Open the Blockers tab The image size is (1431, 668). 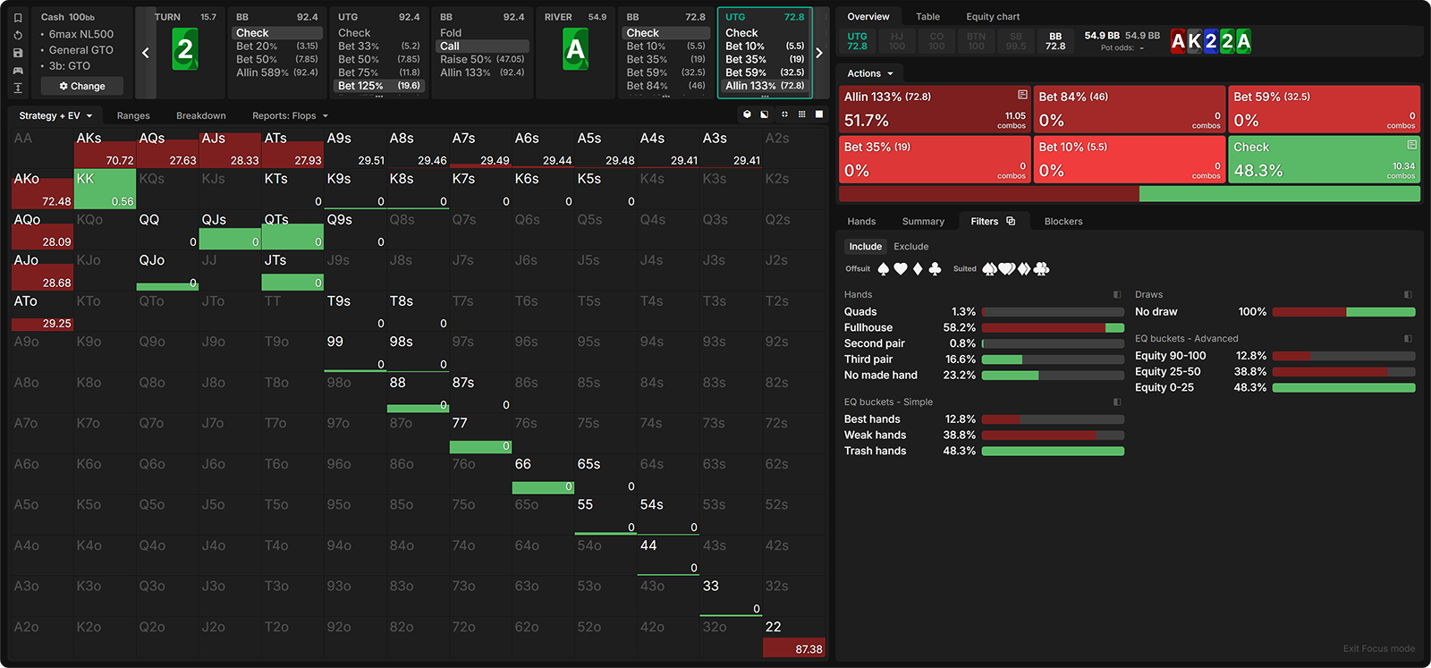[1063, 221]
